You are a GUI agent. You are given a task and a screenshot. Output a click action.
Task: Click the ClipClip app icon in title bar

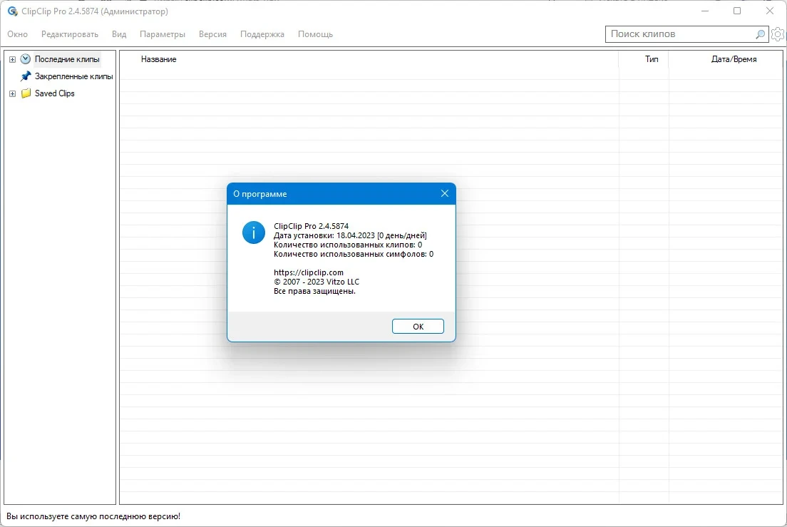pos(13,11)
